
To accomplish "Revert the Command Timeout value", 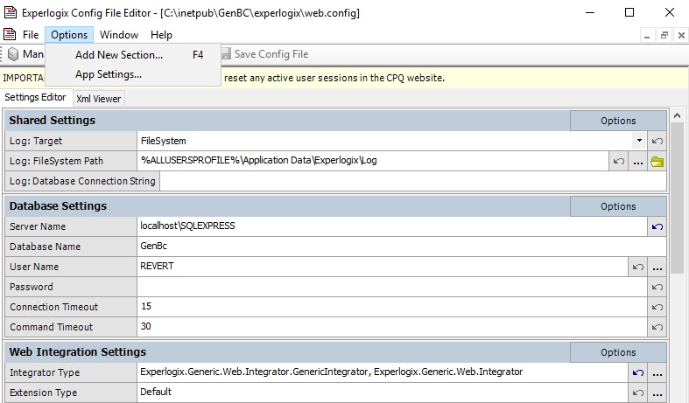I will (657, 327).
